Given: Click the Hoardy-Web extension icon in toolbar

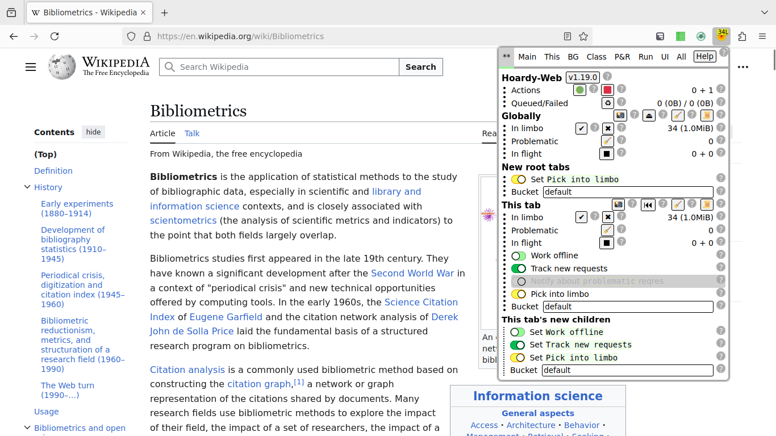Looking at the screenshot, I should tap(721, 36).
